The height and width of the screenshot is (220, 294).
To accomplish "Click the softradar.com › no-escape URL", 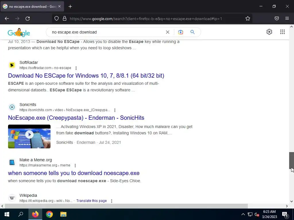I will (45, 68).
